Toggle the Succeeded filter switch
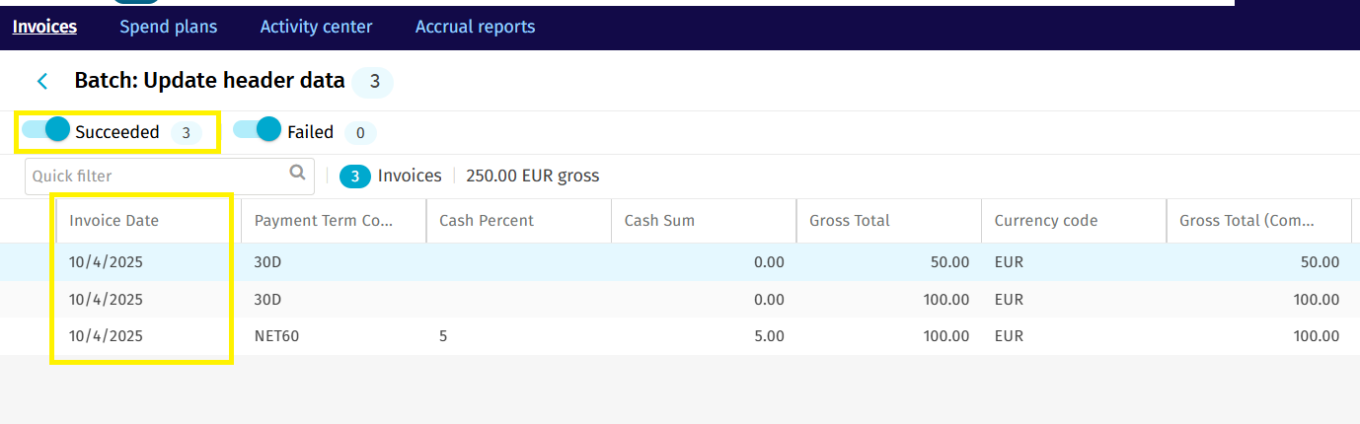The height and width of the screenshot is (424, 1360). coord(45,130)
